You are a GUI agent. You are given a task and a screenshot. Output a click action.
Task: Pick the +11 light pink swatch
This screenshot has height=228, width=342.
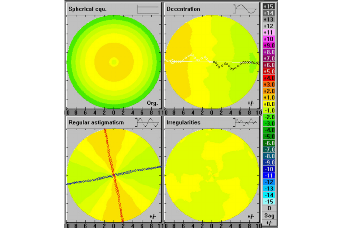point(269,32)
